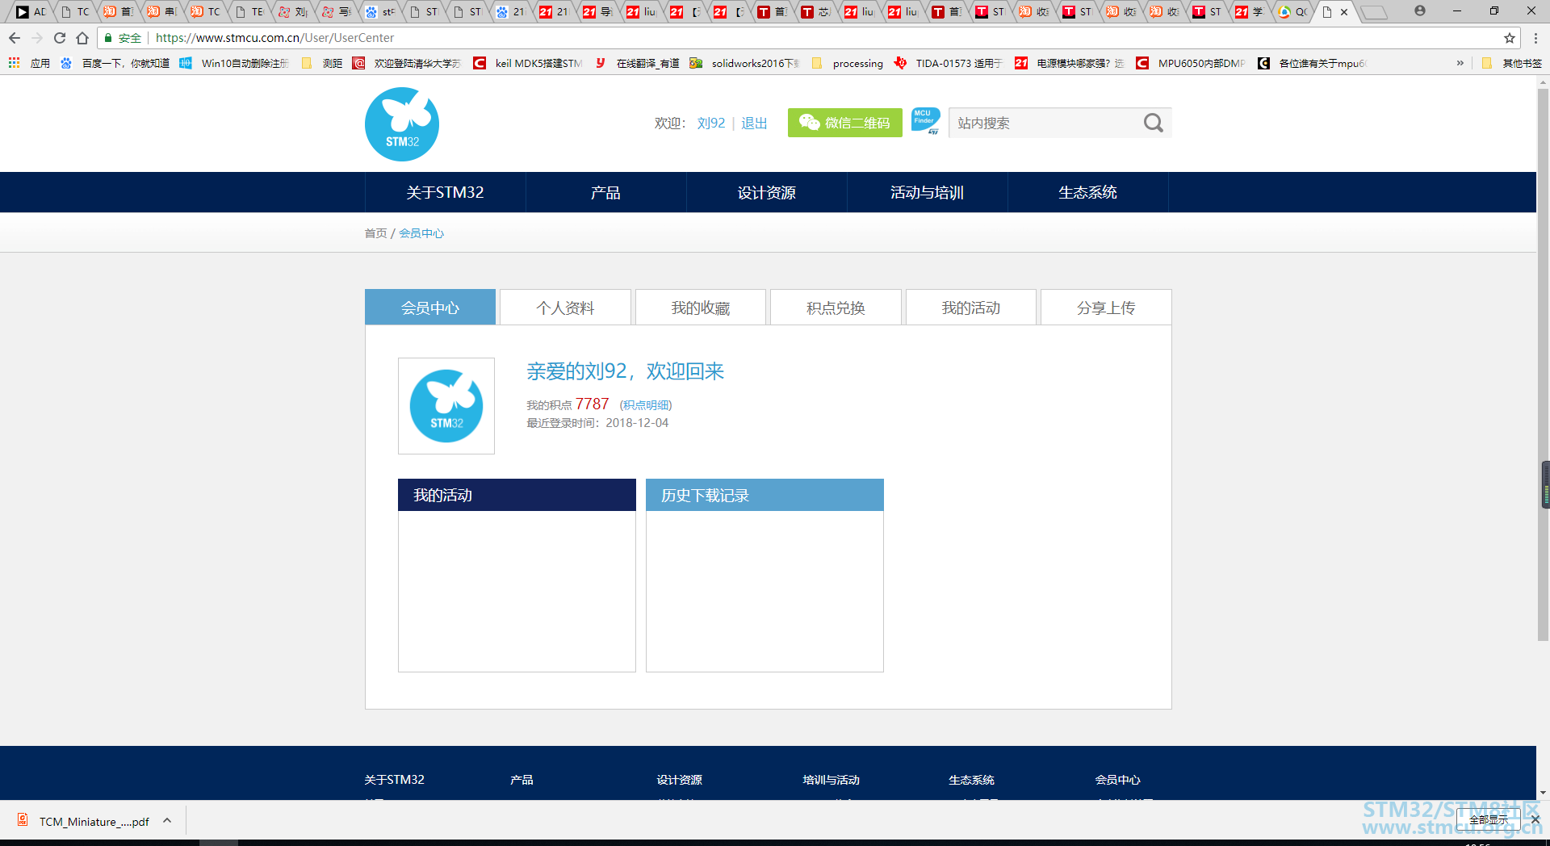Click the 我的活动 panel header

517,495
